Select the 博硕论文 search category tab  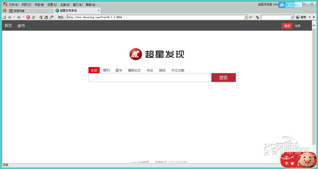tap(134, 70)
